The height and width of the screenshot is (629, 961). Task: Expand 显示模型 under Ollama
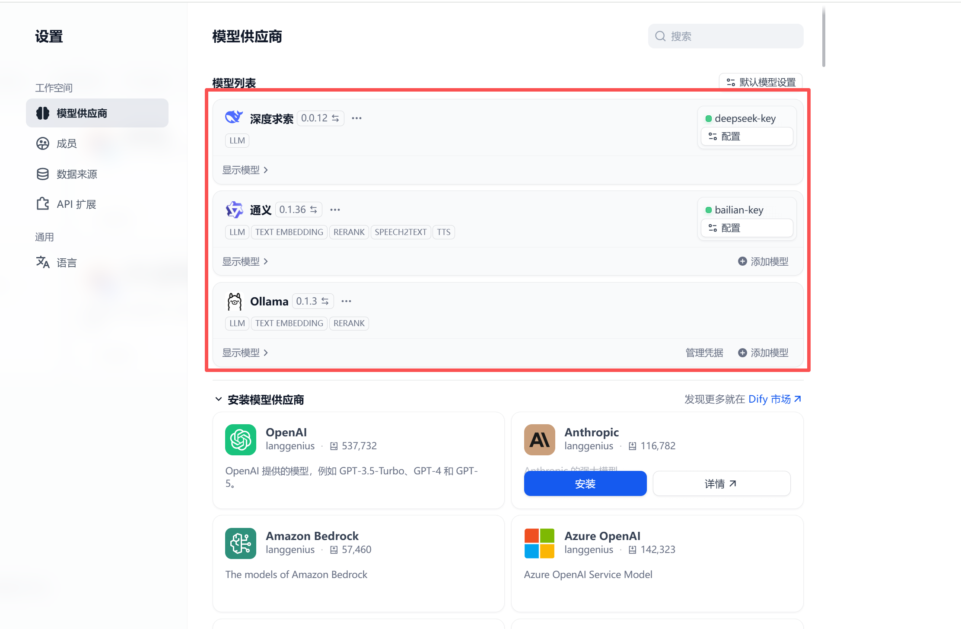(245, 353)
